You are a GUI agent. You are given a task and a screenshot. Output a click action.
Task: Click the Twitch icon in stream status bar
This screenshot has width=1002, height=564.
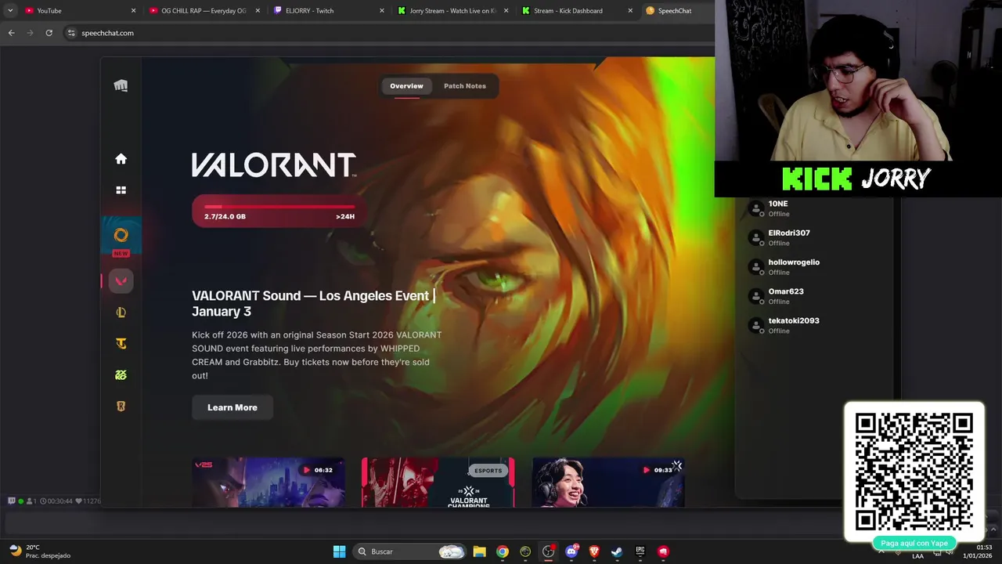(12, 501)
